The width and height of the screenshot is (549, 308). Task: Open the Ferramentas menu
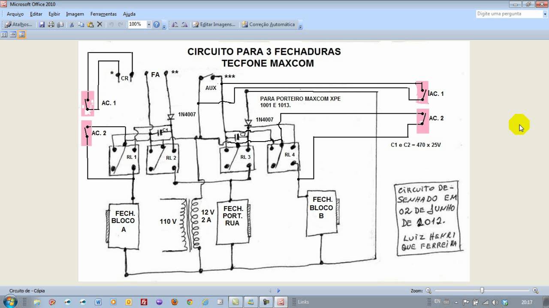click(x=103, y=14)
